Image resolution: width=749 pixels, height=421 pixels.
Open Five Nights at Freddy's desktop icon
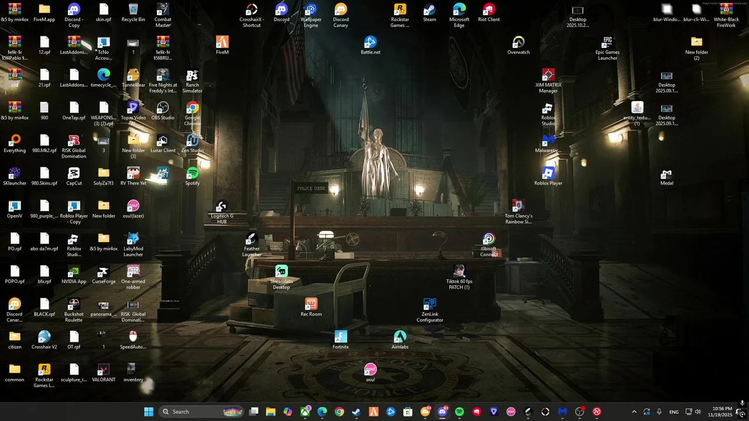(163, 81)
